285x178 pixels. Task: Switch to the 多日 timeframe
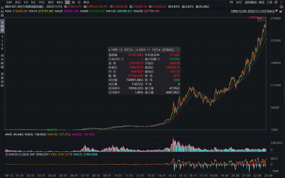(x=18, y=2)
